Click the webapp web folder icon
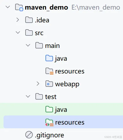The height and width of the screenshot is (140, 123). 49,84
